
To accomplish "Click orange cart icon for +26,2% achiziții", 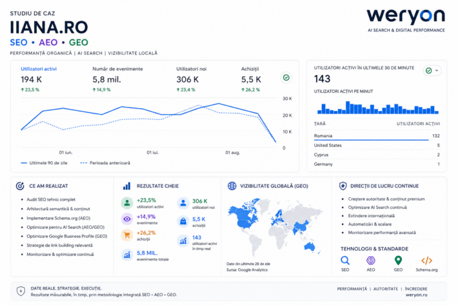I will coord(127,235).
